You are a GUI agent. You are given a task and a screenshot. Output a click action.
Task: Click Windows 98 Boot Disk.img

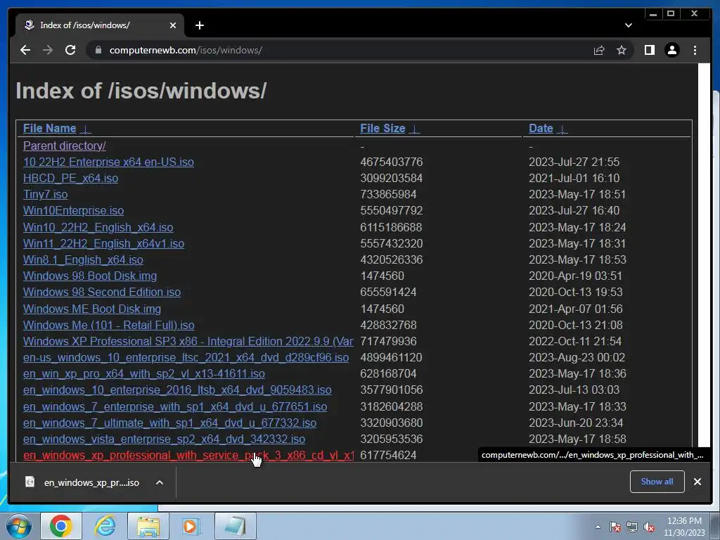pyautogui.click(x=90, y=276)
